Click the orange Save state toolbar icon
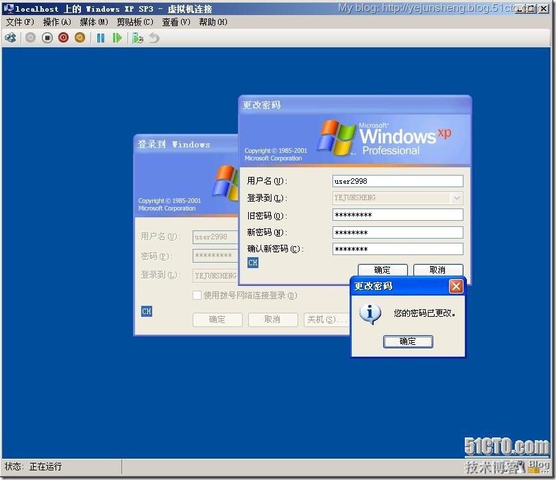The width and height of the screenshot is (556, 480). [x=80, y=38]
